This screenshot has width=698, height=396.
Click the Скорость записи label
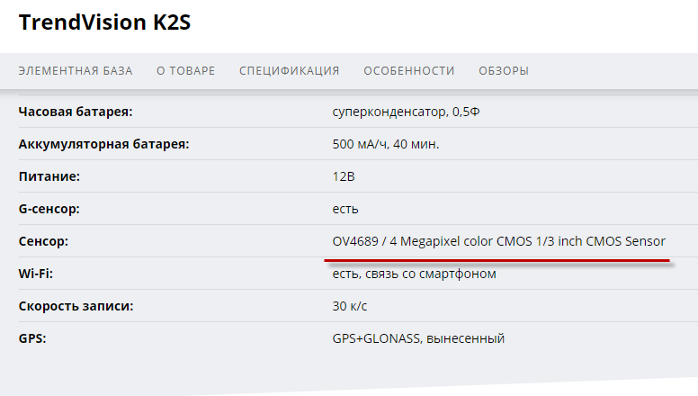tap(76, 306)
